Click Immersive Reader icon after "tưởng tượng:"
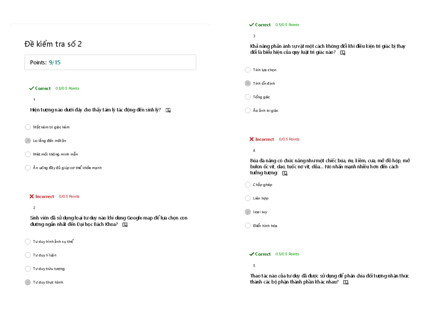The width and height of the screenshot is (440, 311). pos(285,173)
